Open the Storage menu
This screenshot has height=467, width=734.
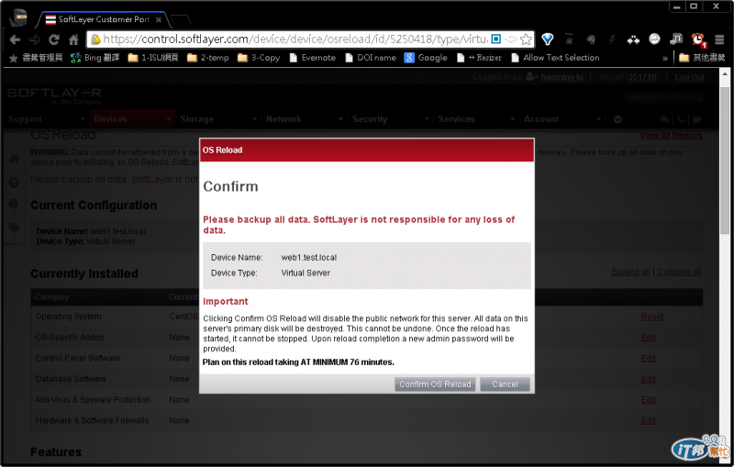click(x=218, y=119)
